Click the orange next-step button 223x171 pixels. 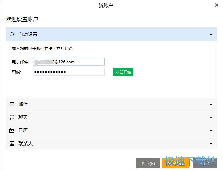click(x=176, y=163)
